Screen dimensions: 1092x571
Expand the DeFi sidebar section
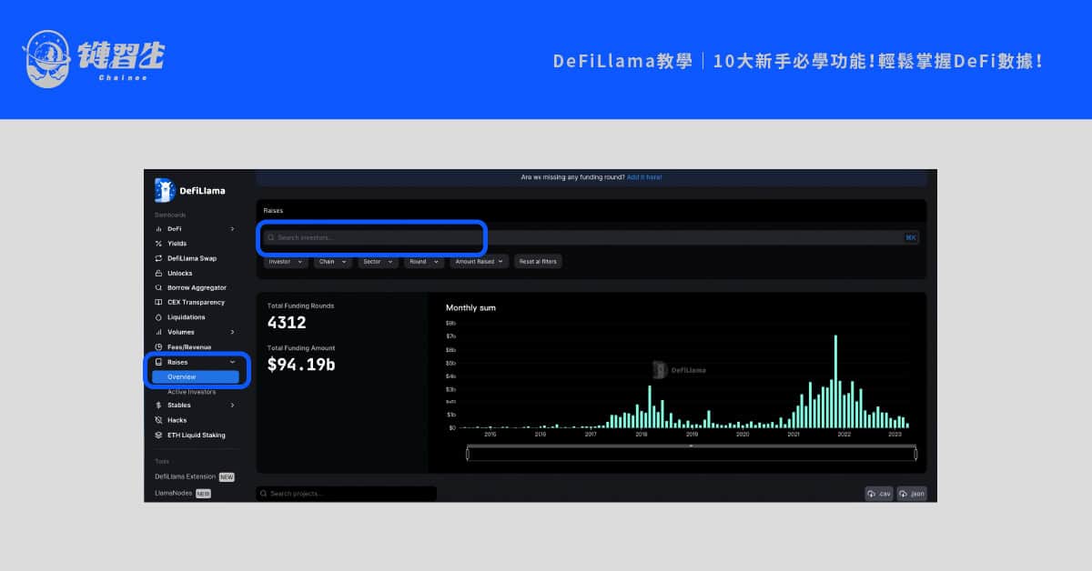tap(232, 229)
